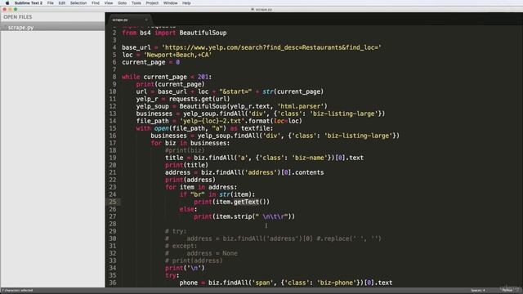Screen dimensions: 523x294
Task: Click line number 25 in gutter
Action: coord(113,202)
